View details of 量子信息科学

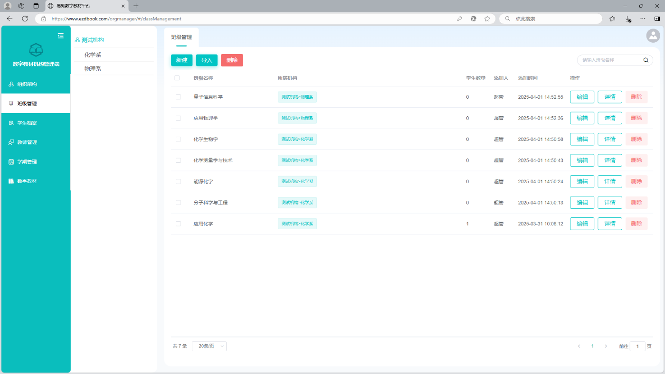click(x=610, y=97)
